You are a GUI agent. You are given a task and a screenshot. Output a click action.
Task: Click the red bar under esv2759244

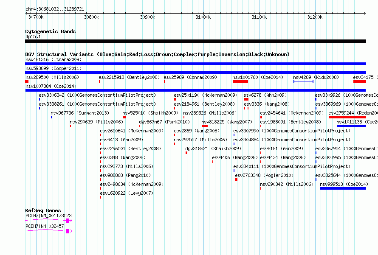tap(347, 117)
